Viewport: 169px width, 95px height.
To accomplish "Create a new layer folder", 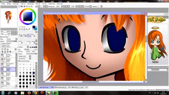I will (x=8, y=49).
